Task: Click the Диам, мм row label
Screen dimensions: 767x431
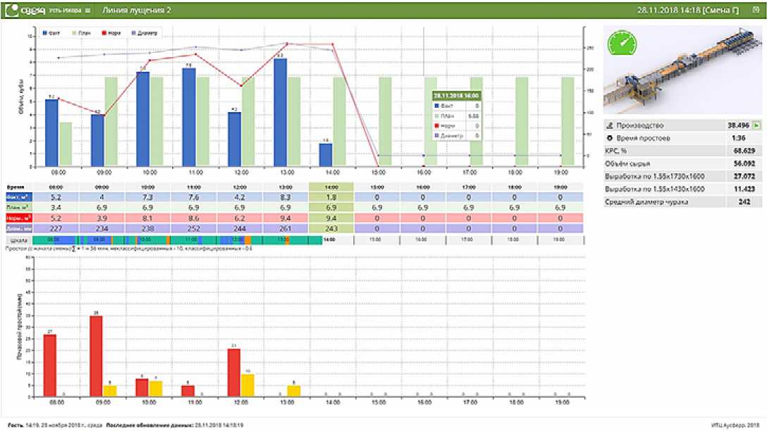Action: [18, 228]
